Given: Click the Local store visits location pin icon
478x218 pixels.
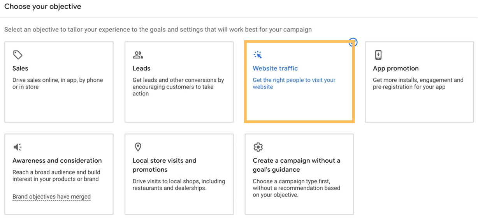Looking at the screenshot, I should (138, 147).
